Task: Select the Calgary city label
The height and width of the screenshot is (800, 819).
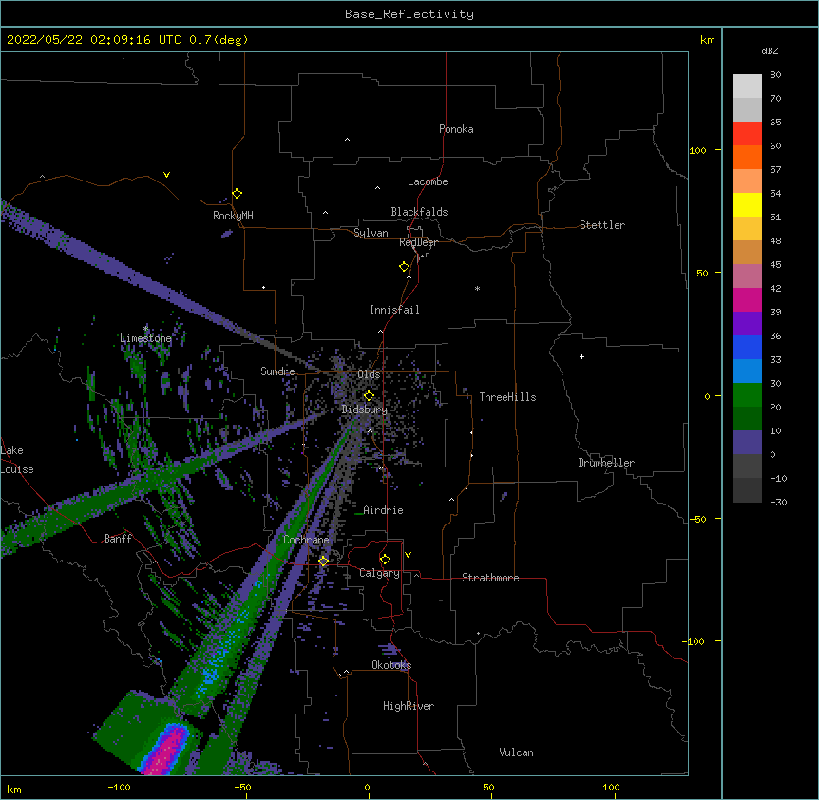Action: pyautogui.click(x=379, y=573)
